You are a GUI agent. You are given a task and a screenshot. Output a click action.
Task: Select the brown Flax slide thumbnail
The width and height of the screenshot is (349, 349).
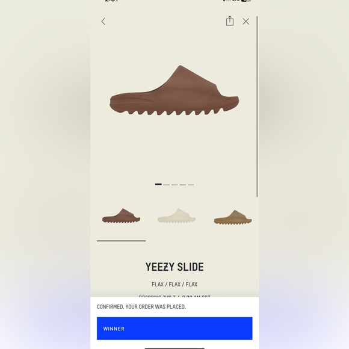pyautogui.click(x=122, y=216)
